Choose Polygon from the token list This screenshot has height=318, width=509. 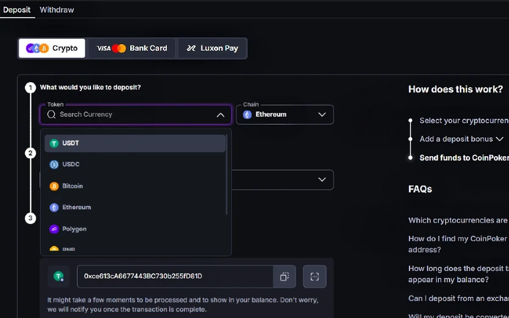135,229
